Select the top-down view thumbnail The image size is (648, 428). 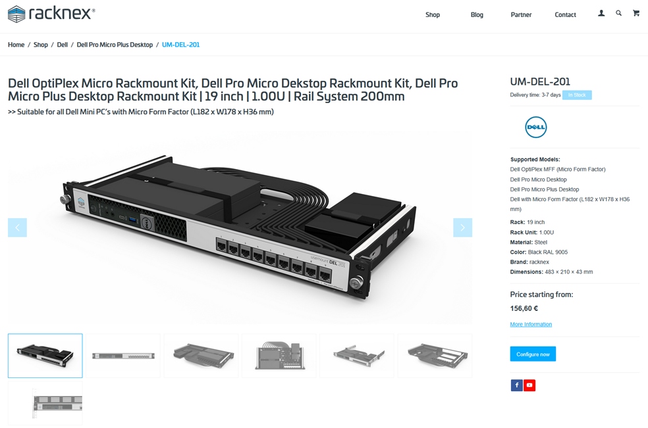(x=279, y=356)
